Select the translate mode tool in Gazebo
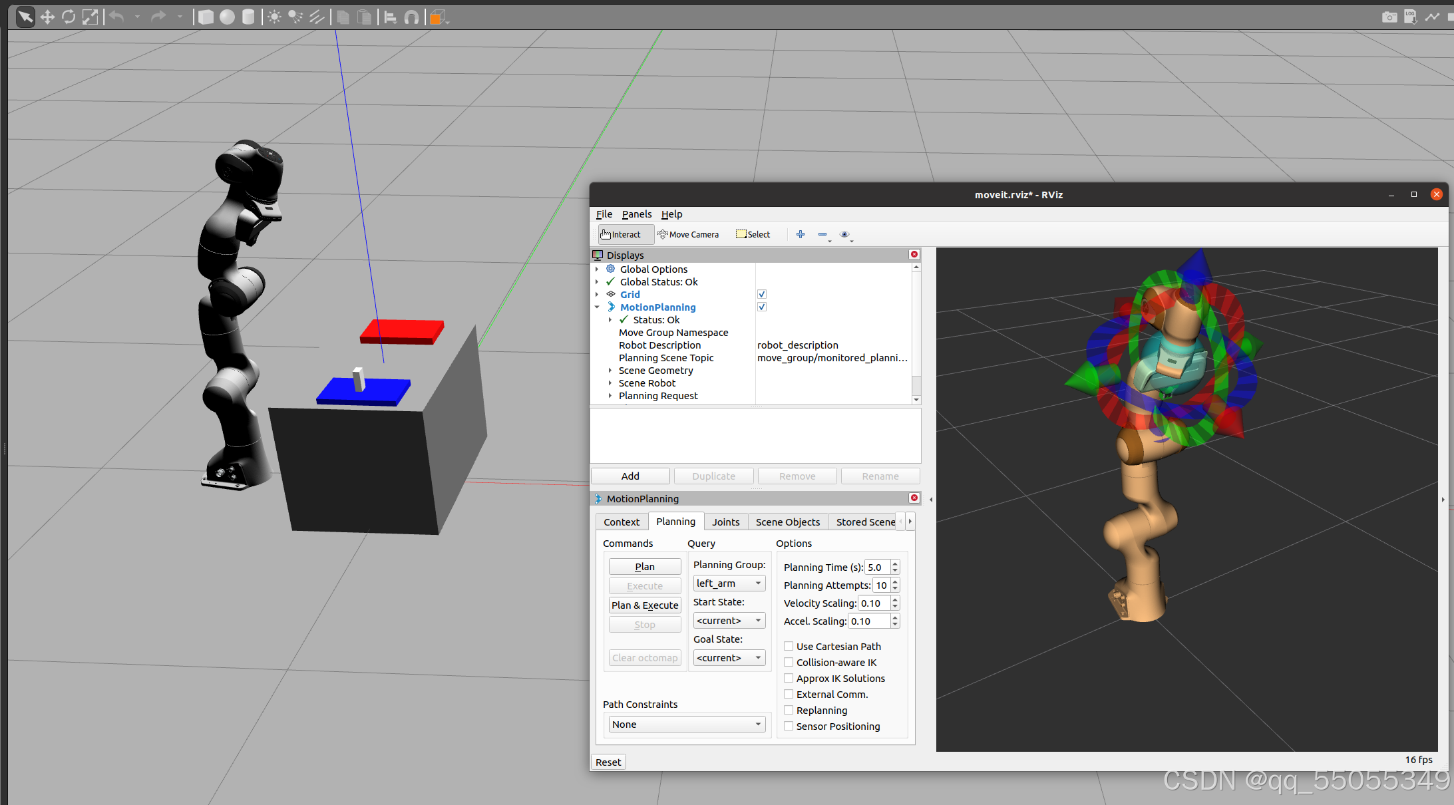This screenshot has width=1454, height=805. click(47, 17)
